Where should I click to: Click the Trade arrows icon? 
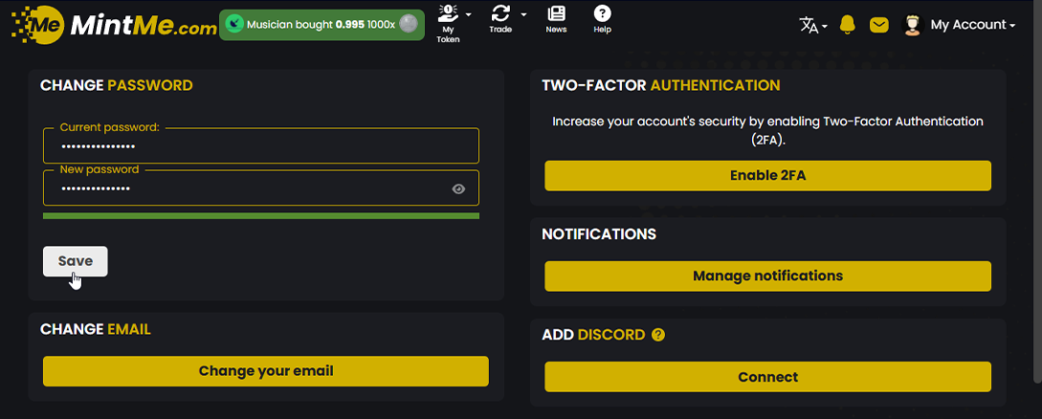500,13
